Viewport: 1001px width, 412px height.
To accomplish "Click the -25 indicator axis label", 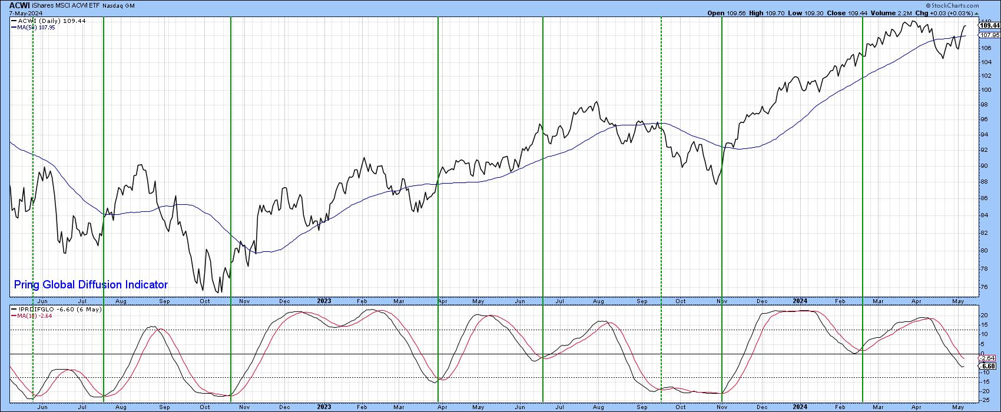I will coord(985,400).
